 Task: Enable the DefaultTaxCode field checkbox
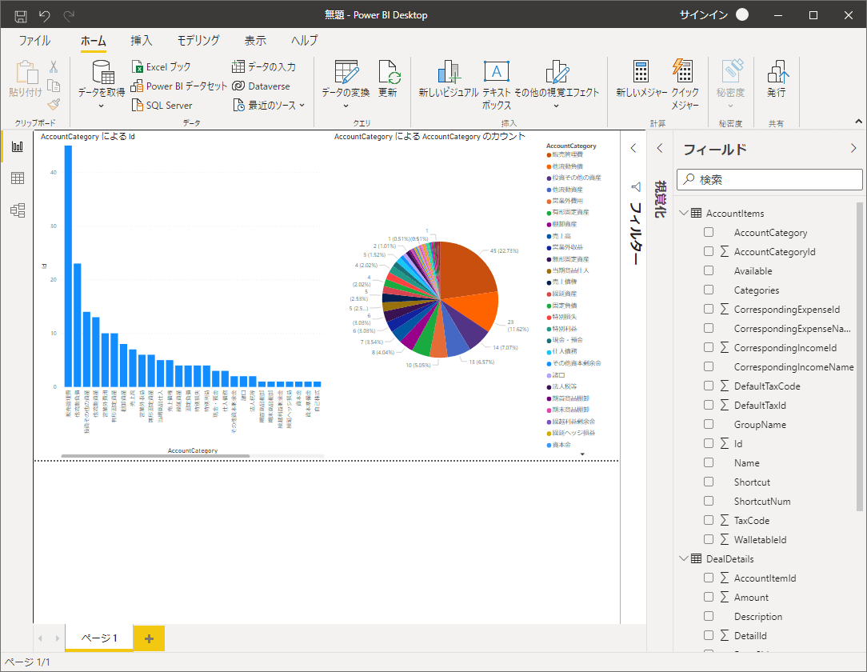coord(709,386)
